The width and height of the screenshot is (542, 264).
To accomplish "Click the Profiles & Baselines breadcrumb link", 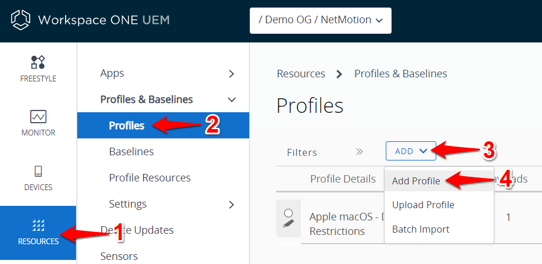I will point(401,74).
